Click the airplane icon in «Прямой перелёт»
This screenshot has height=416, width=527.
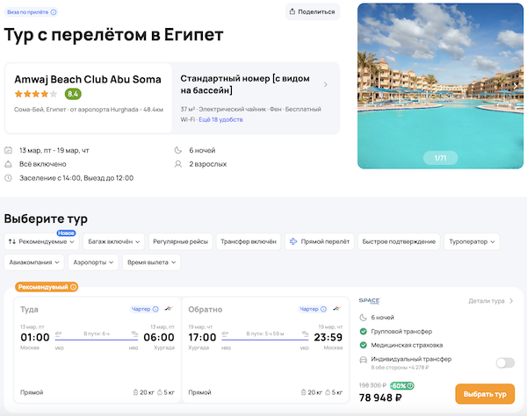point(292,241)
